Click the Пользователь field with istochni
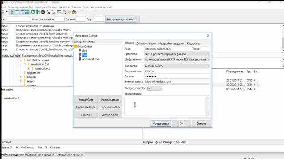This screenshot has width=284, height=159. (177, 71)
